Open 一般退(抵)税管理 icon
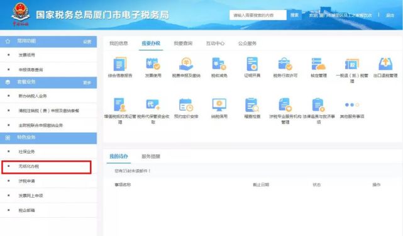Screen dimensions: 403x236 click(352, 64)
